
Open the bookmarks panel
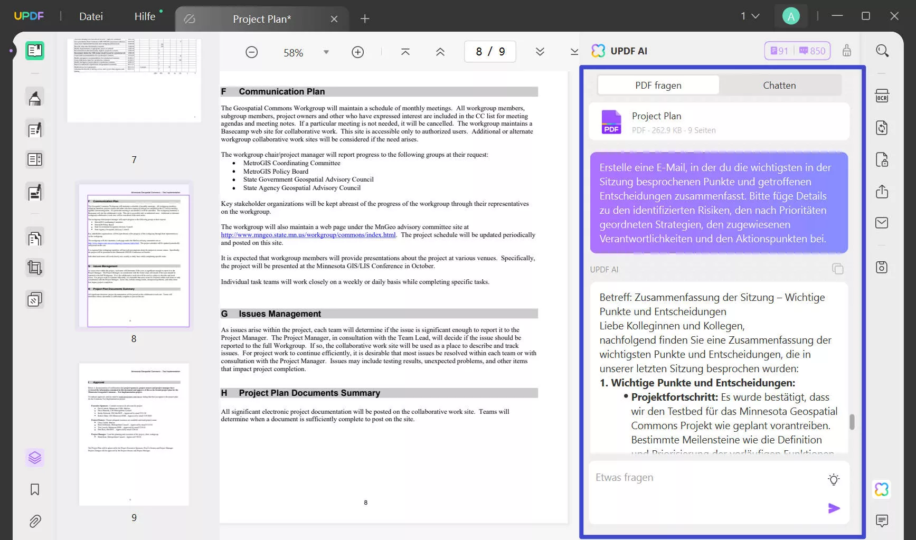tap(34, 489)
